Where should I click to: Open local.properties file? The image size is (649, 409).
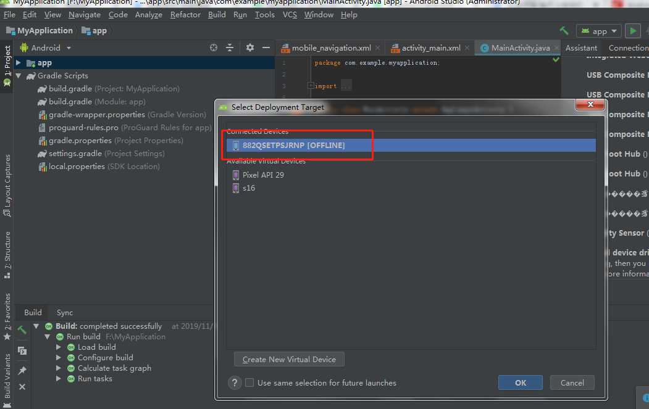tap(99, 166)
